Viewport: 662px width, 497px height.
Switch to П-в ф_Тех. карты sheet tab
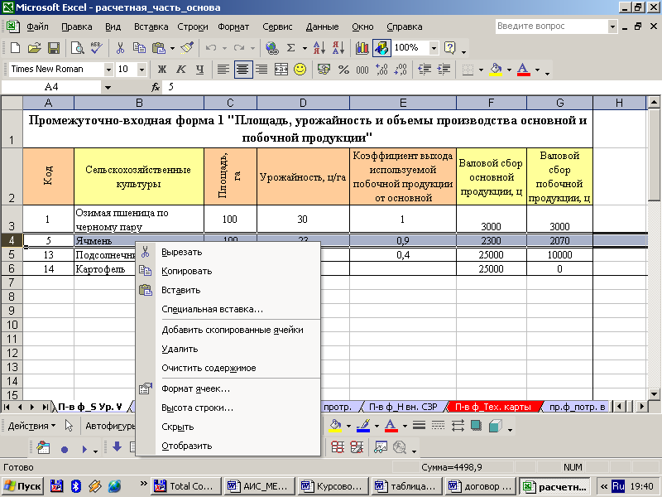pyautogui.click(x=492, y=407)
